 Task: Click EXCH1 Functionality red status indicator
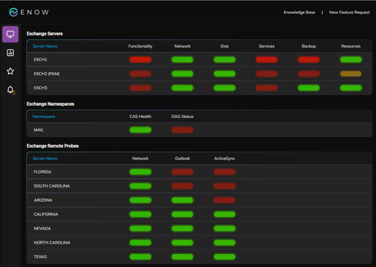140,60
